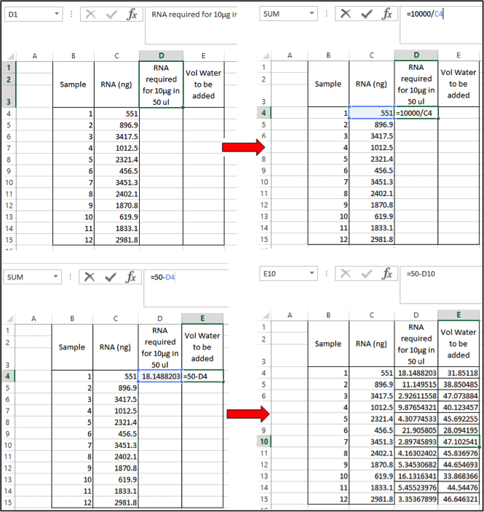Click the greyed Cancel icon in the top-left panel formula bar
The height and width of the screenshot is (512, 484).
pos(91,15)
